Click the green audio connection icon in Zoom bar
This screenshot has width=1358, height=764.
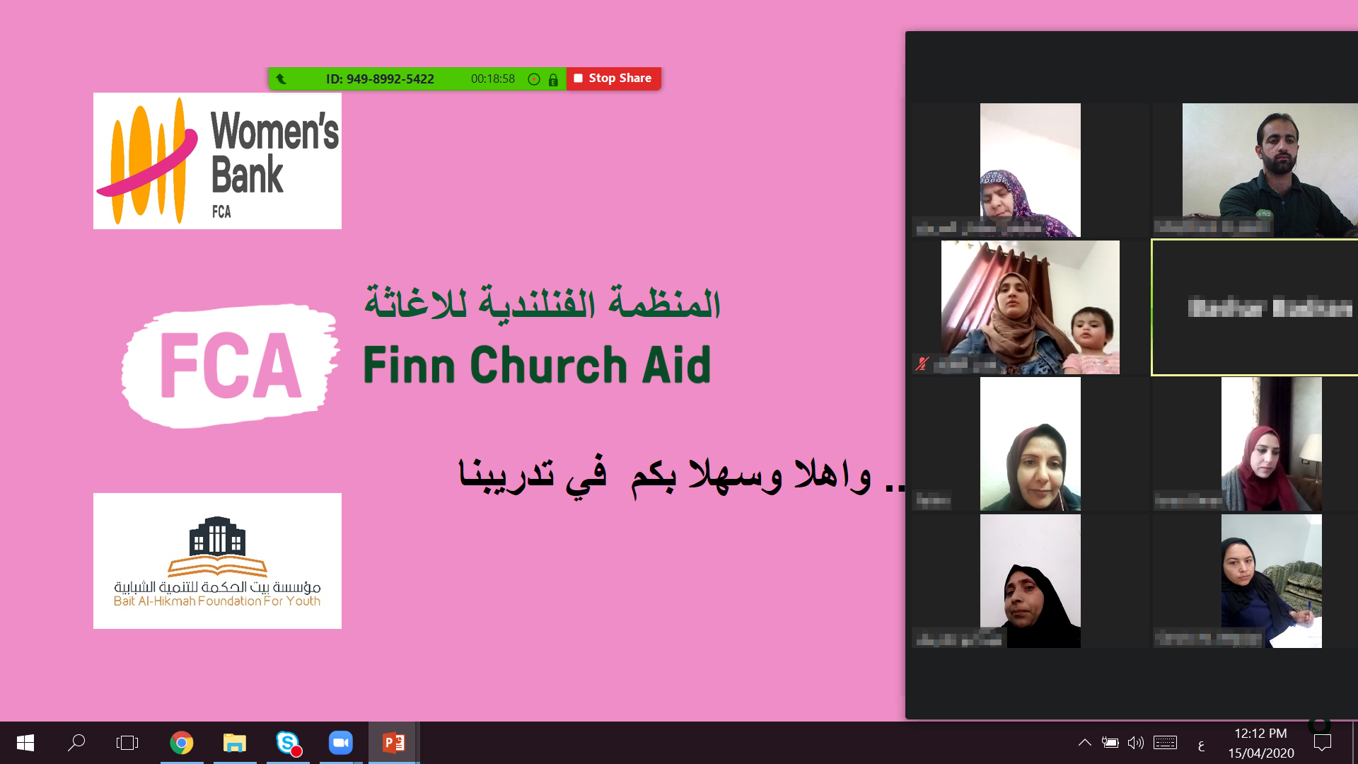click(281, 79)
